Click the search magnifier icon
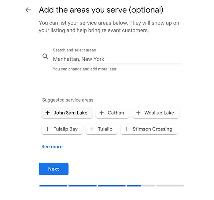 pyautogui.click(x=46, y=56)
